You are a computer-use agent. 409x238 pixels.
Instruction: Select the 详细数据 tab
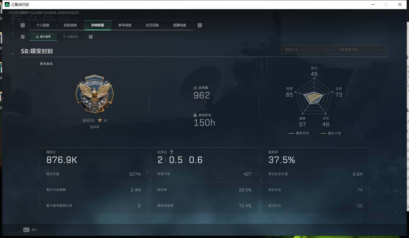[98, 25]
